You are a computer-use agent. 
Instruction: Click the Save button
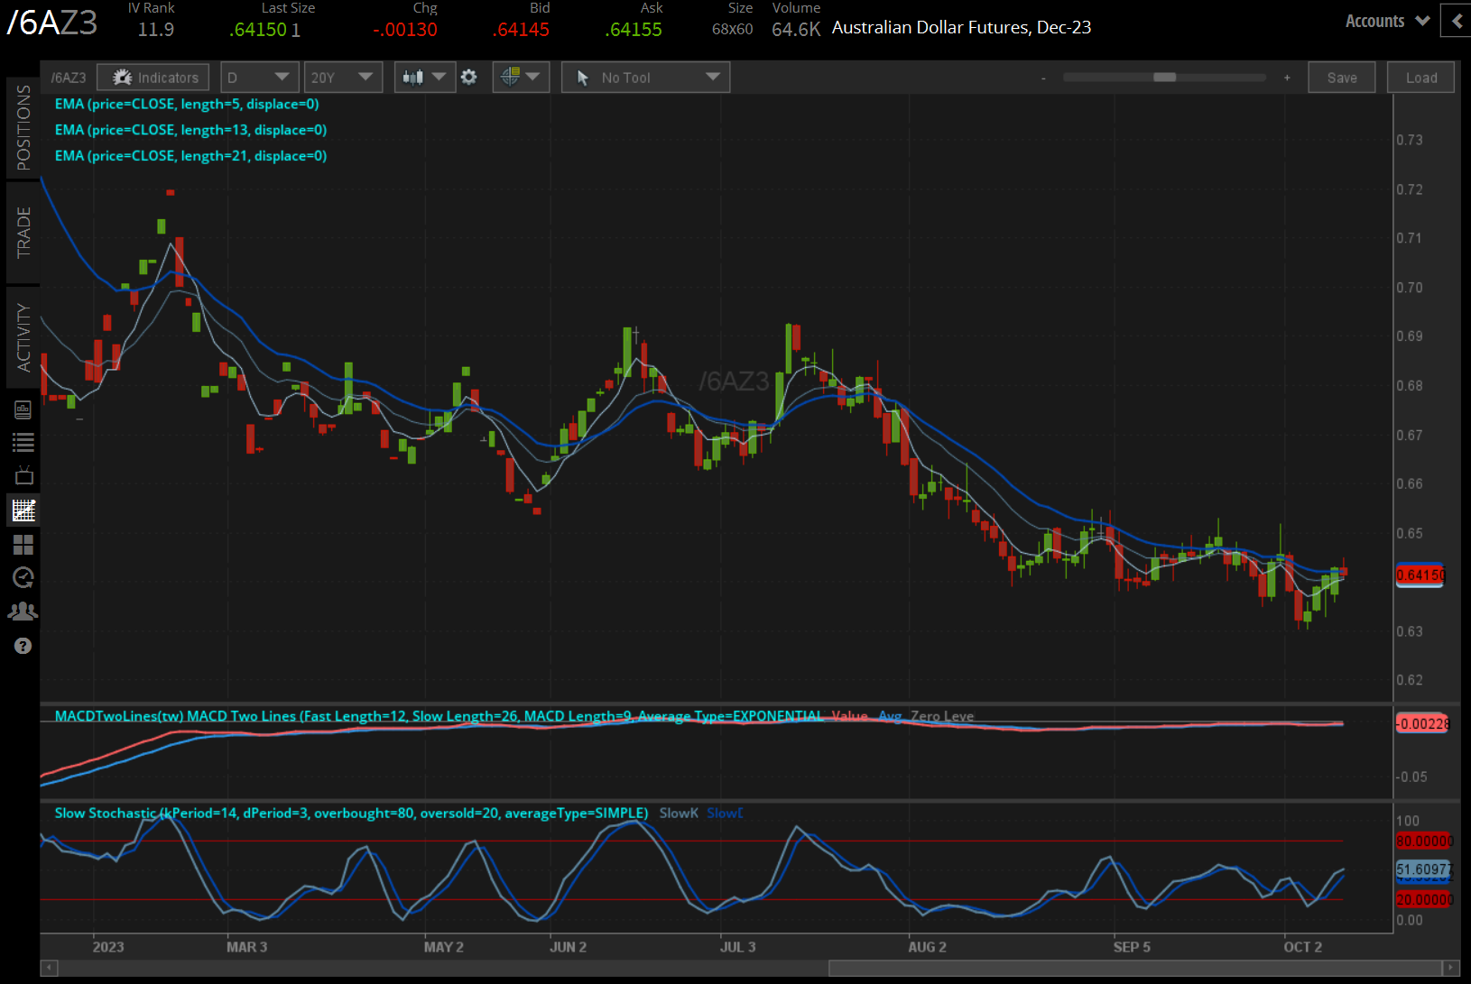tap(1341, 78)
